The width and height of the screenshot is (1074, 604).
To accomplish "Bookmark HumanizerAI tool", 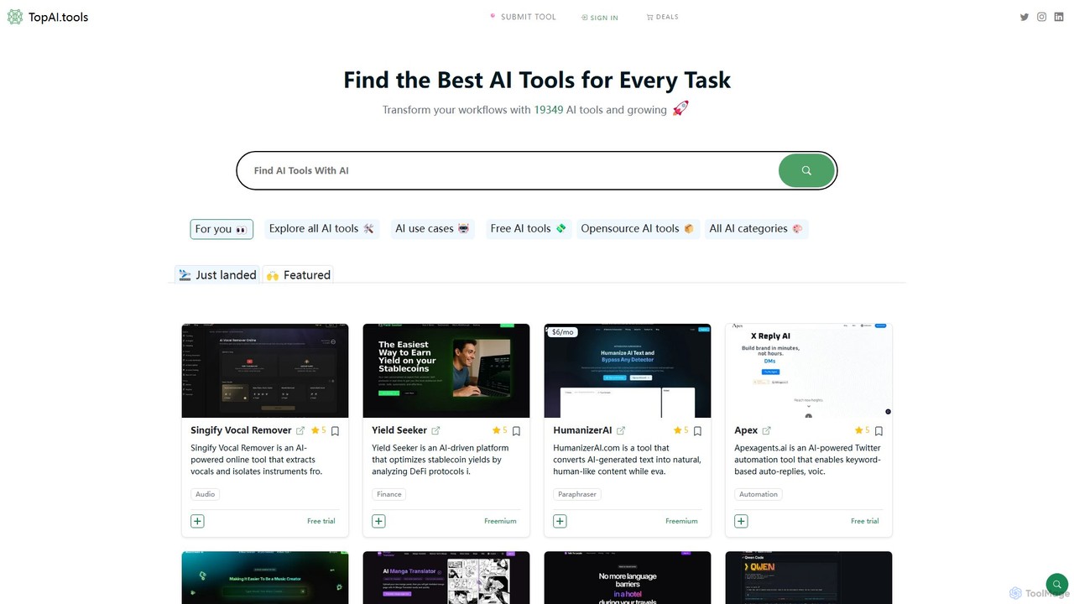I will 697,431.
